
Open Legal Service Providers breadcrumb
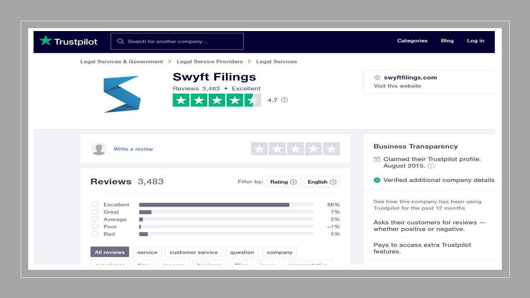210,62
